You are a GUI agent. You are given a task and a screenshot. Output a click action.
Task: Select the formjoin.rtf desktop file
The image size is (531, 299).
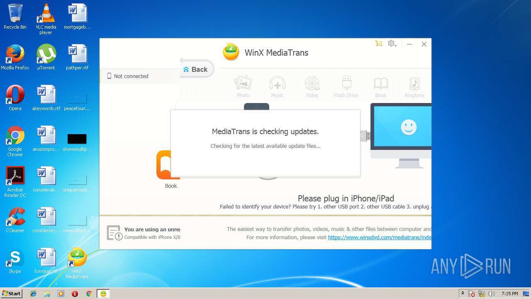(46, 261)
